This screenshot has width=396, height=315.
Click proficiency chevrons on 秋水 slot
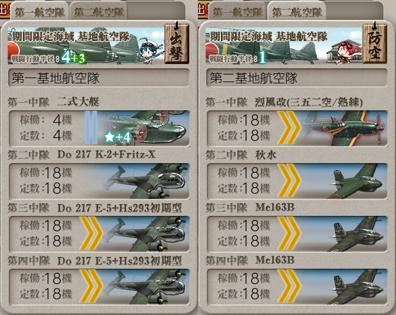(x=289, y=181)
